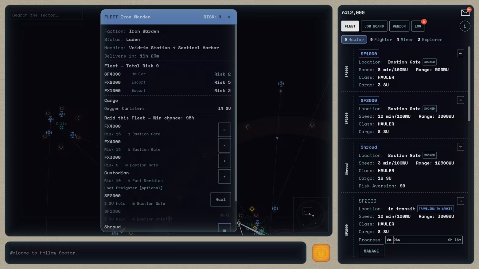Select the hexagon marker right of the popup
This screenshot has height=269, width=479.
tap(247, 127)
